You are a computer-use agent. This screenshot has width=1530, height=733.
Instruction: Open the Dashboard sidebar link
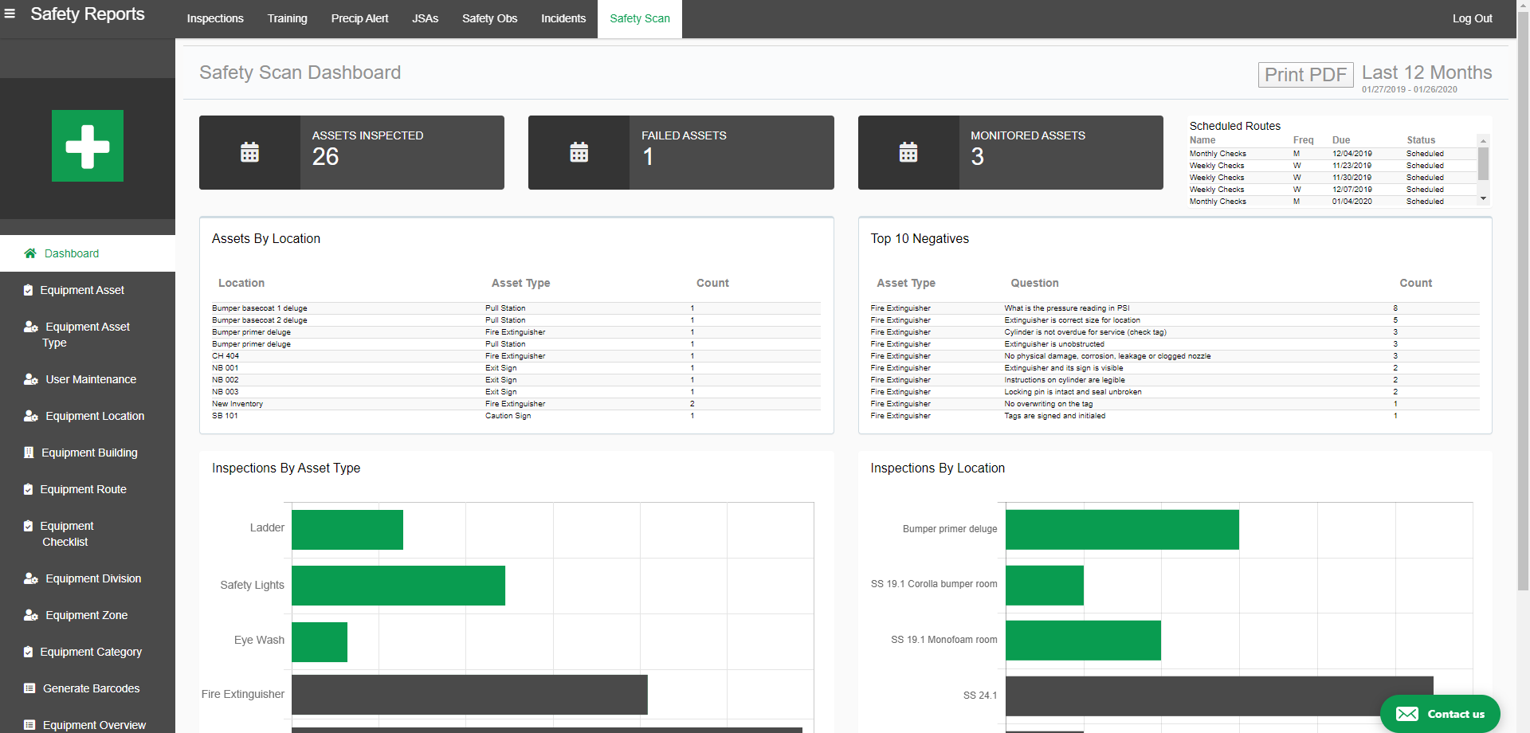pos(88,253)
